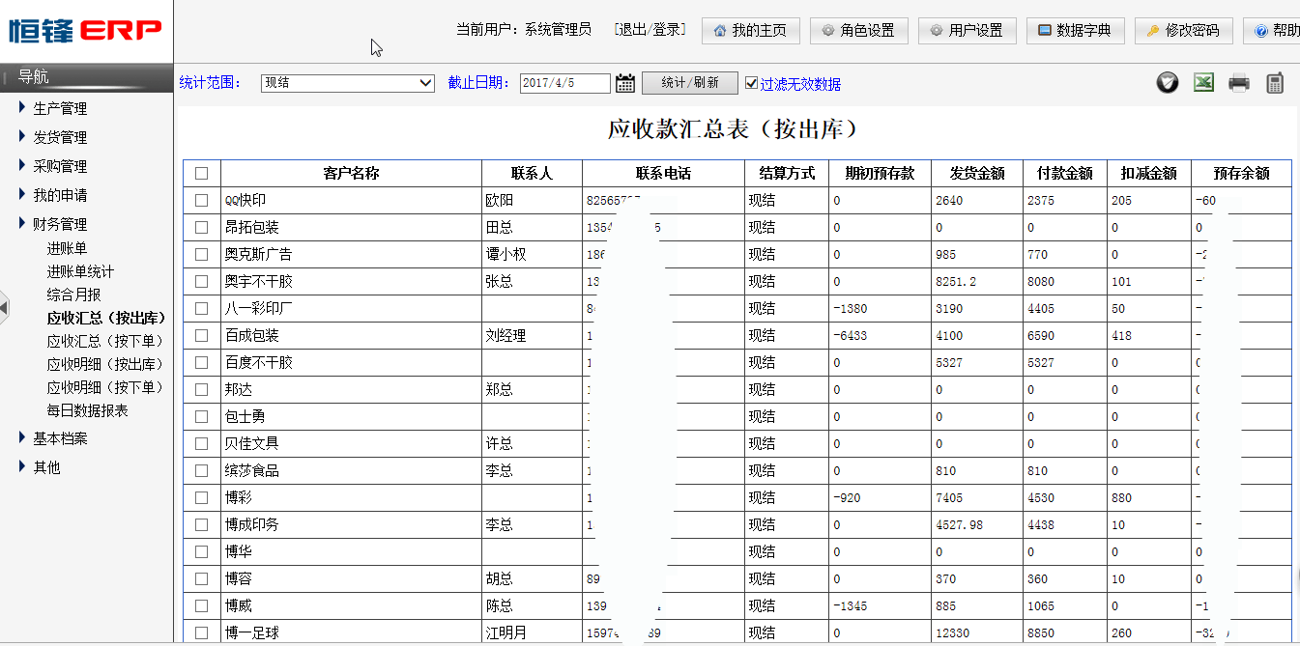Viewport: 1300px width, 646px height.
Task: Click the 退出/登录 link
Action: click(650, 30)
